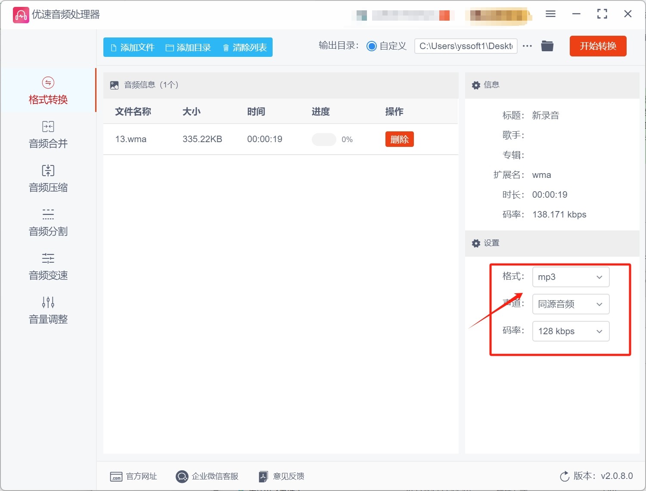646x491 pixels.
Task: Click the Enterprise WeChat support (企业微信客服) icon
Action: tap(182, 476)
